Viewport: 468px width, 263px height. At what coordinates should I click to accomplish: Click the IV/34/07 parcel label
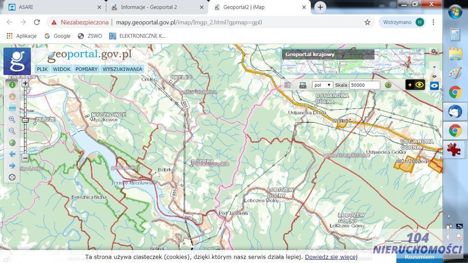click(341, 121)
